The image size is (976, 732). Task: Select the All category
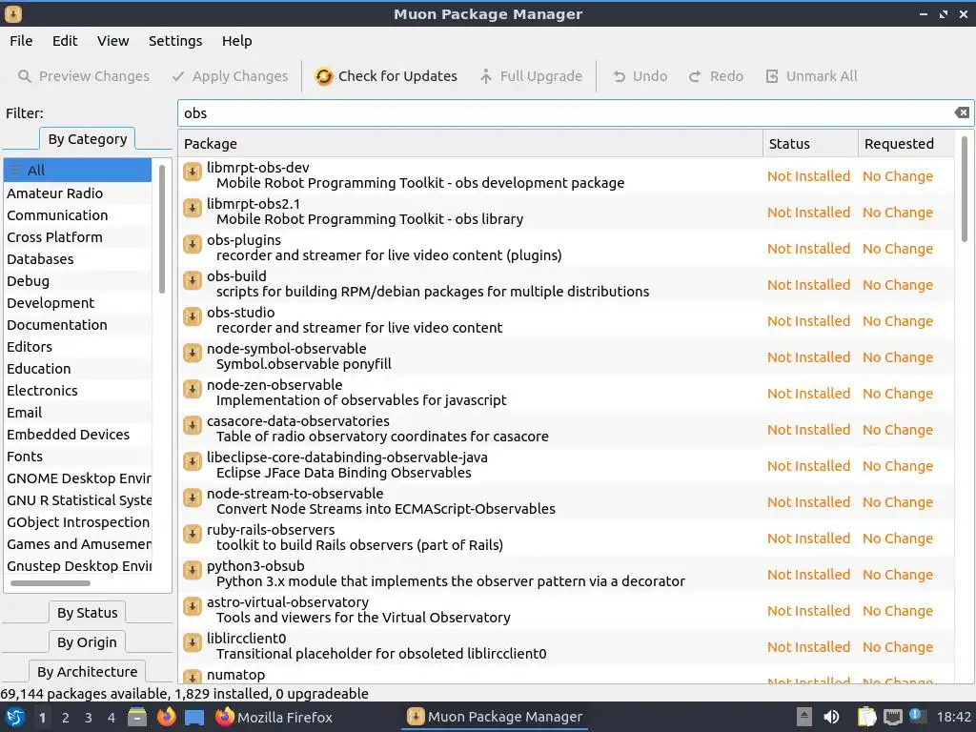click(78, 170)
